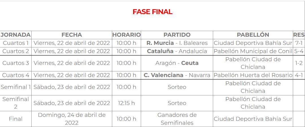Select the Aragón - Ceuta match cell

[x=177, y=63]
